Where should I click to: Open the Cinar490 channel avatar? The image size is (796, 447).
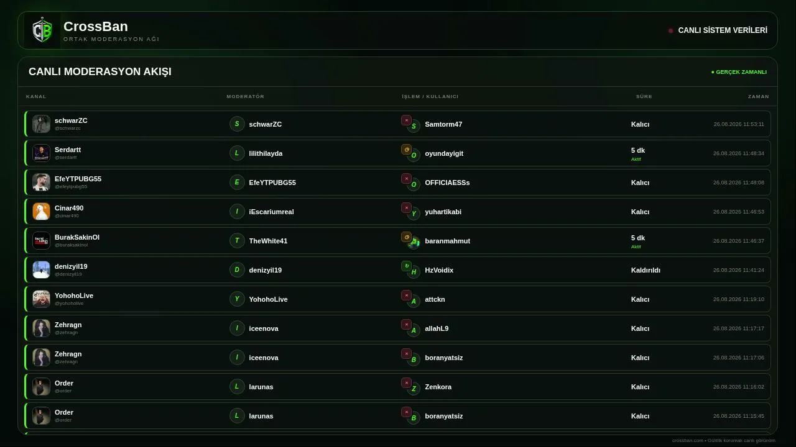point(42,212)
